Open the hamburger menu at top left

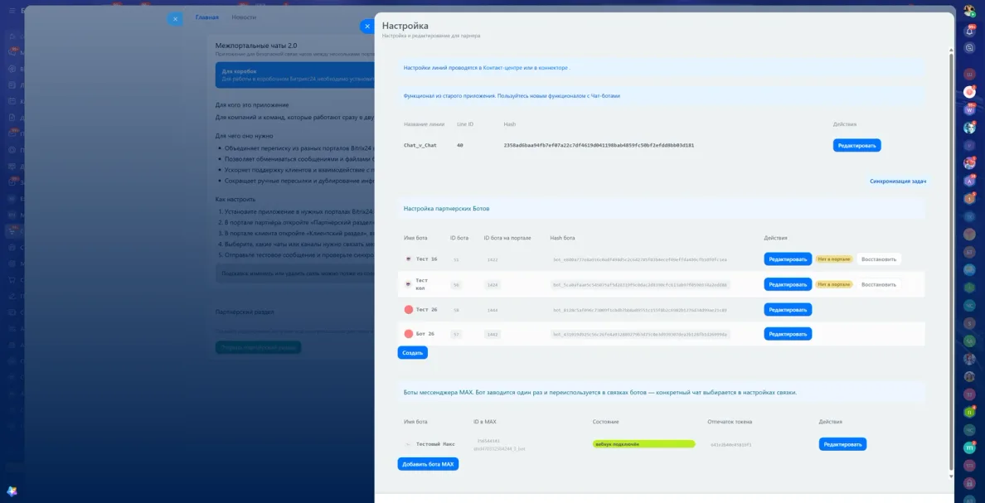pos(12,11)
